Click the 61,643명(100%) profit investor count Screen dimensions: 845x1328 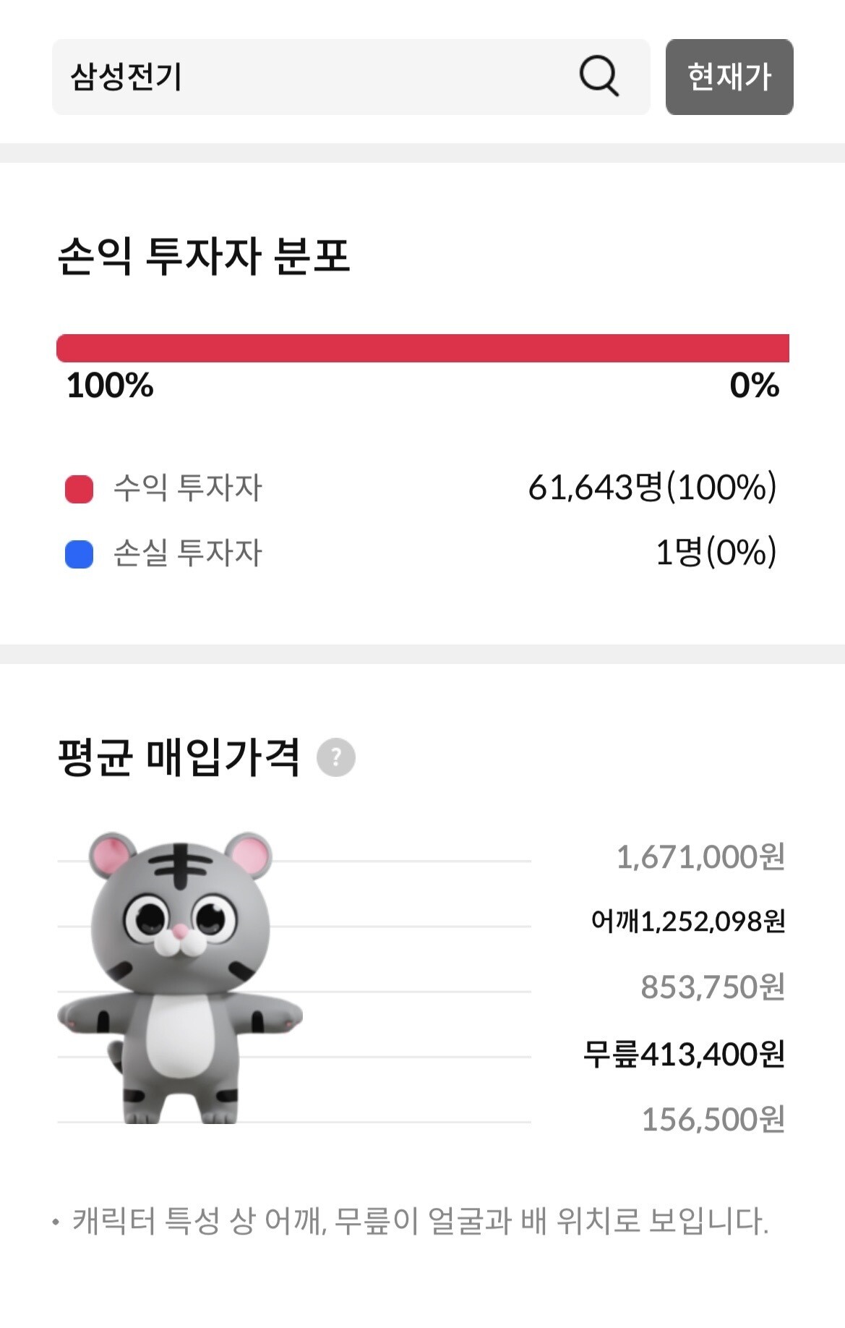pyautogui.click(x=653, y=487)
